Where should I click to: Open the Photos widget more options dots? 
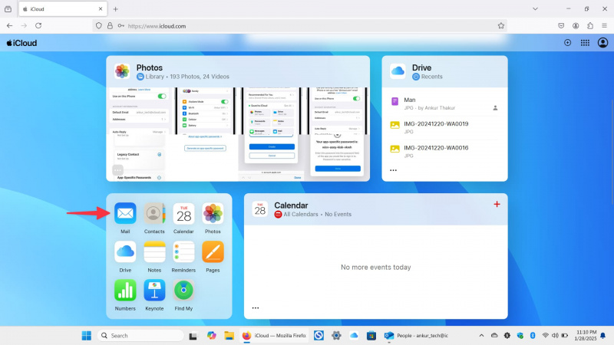point(117,170)
